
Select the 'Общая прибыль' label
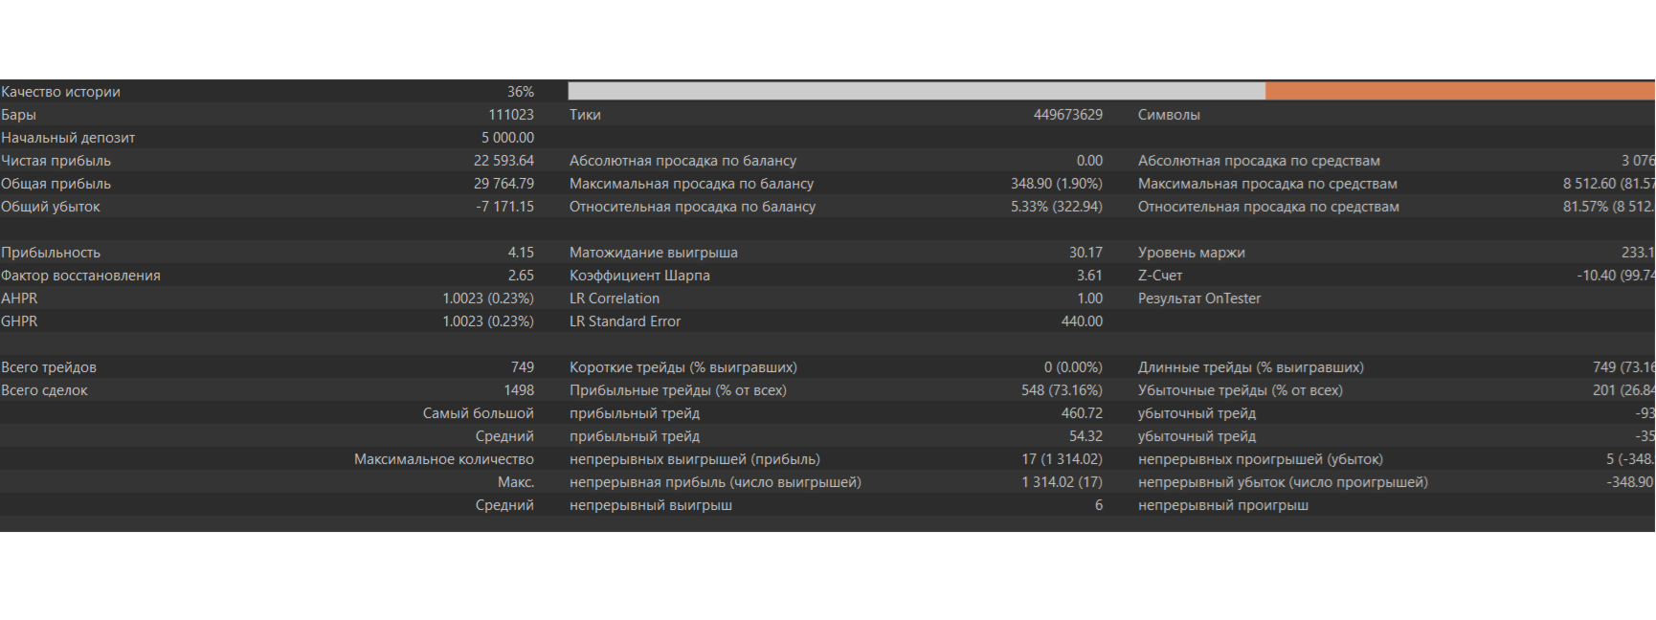click(x=56, y=184)
